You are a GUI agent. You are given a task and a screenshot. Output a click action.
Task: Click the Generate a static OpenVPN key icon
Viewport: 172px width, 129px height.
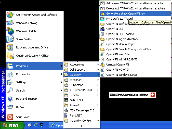102,14
